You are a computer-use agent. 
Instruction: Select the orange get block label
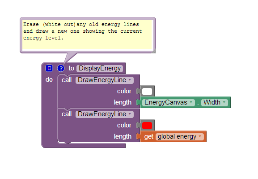coord(149,137)
